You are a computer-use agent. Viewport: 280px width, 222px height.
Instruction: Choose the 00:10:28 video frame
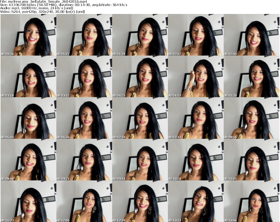pyautogui.click(x=196, y=160)
